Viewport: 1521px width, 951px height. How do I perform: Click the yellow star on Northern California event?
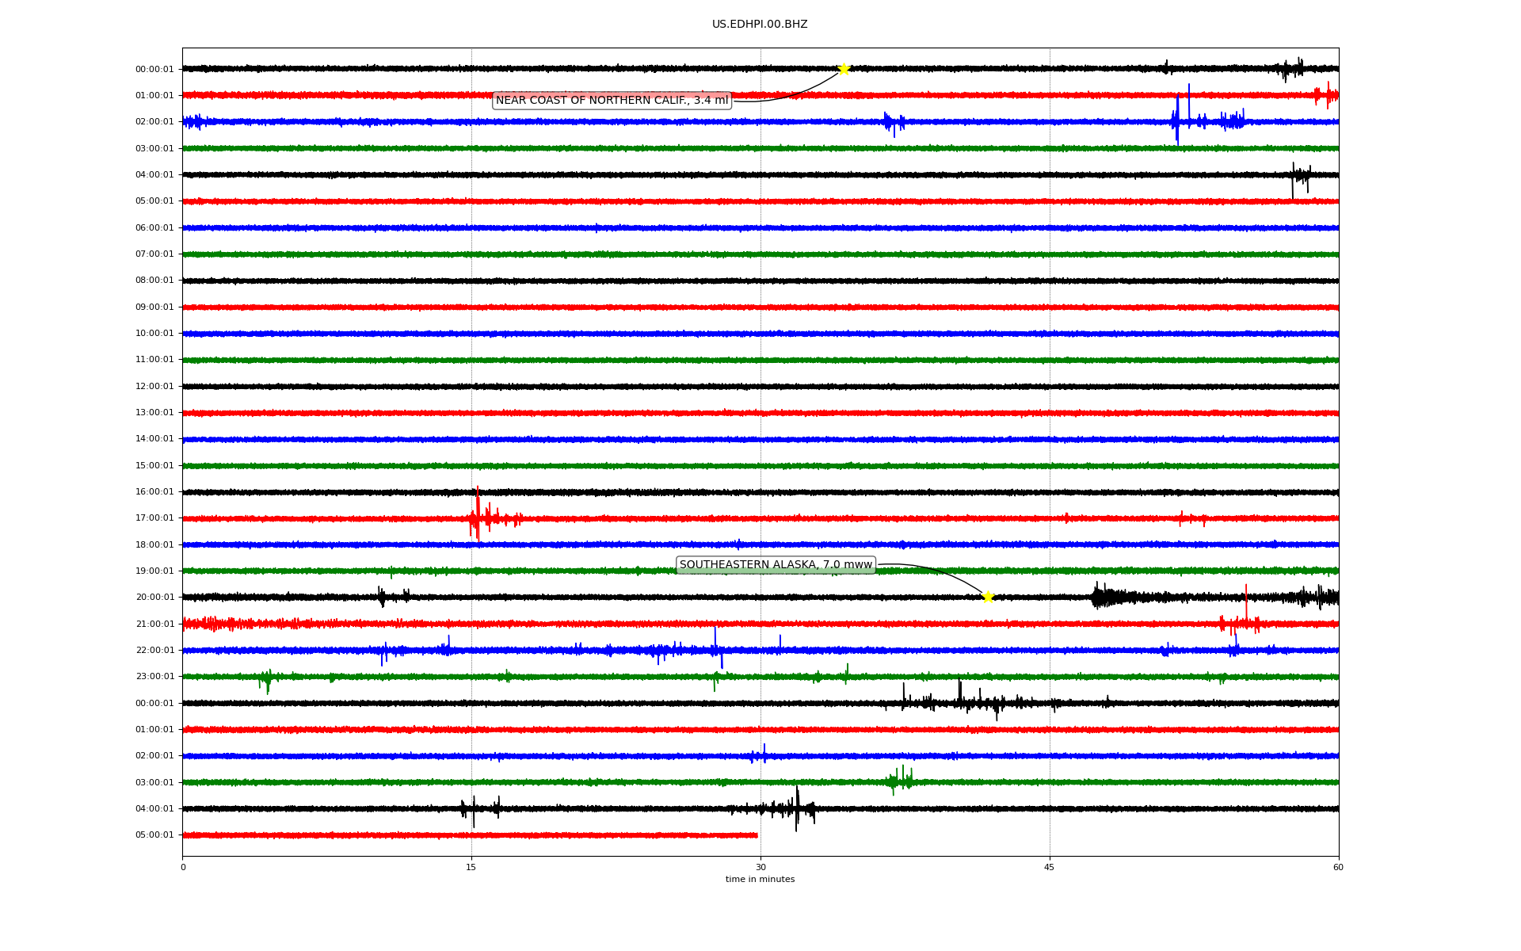tap(844, 69)
